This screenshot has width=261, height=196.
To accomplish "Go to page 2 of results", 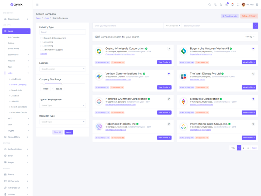I will (x=243, y=148).
